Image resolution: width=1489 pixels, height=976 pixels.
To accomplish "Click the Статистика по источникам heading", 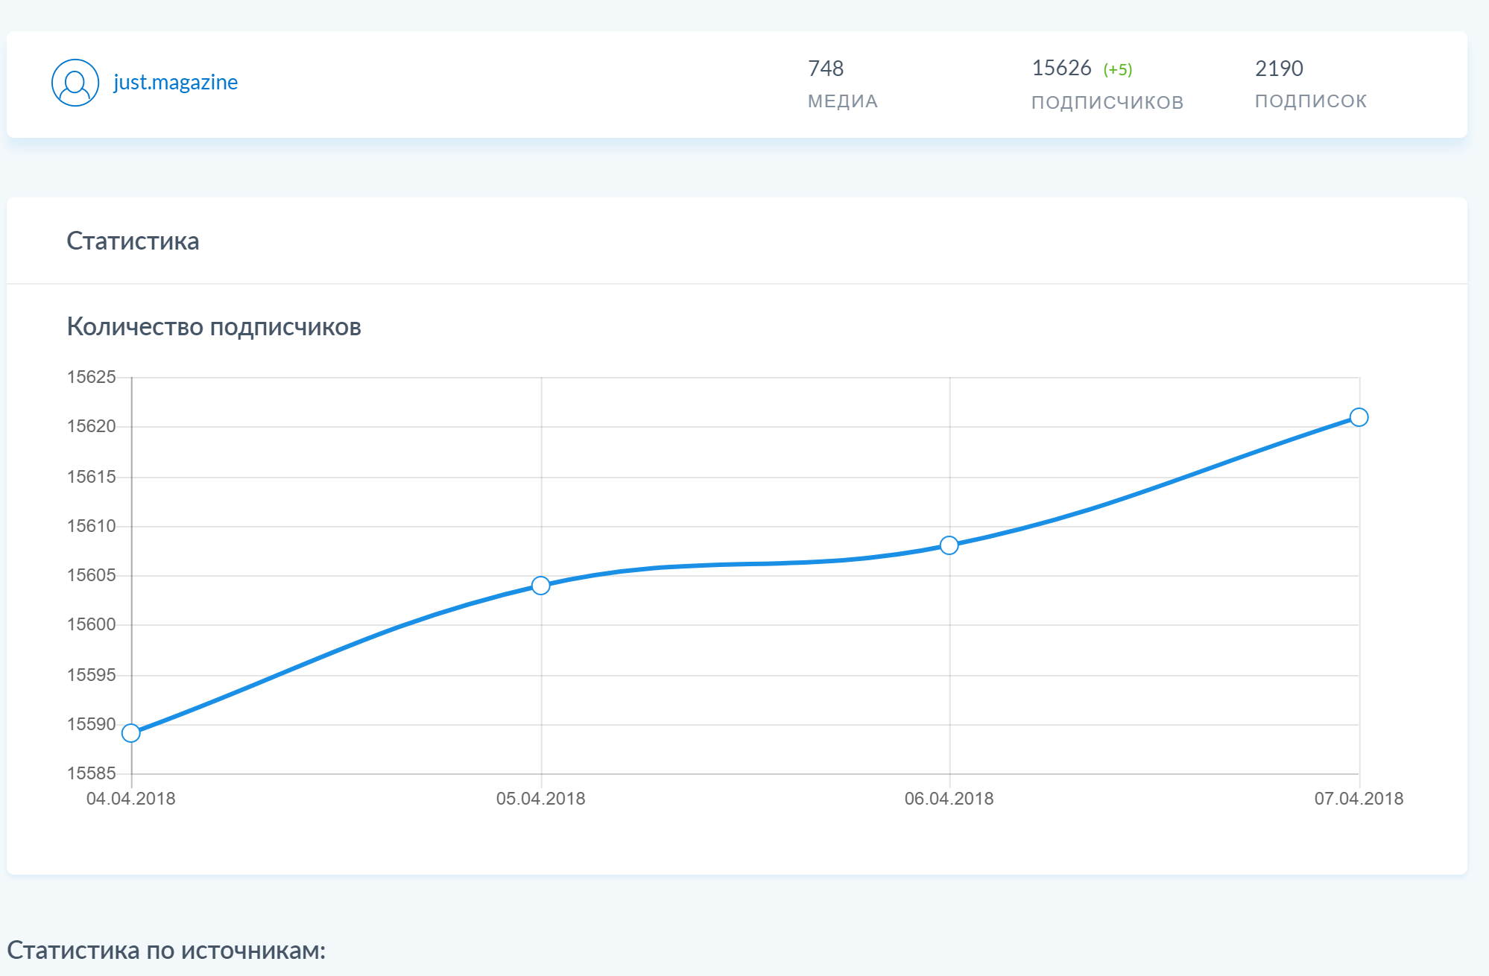I will (166, 951).
